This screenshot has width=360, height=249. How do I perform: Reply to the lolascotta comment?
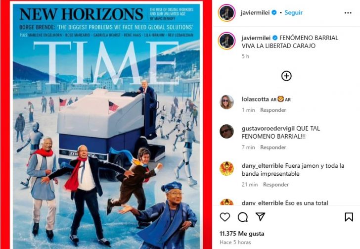pos(273,110)
